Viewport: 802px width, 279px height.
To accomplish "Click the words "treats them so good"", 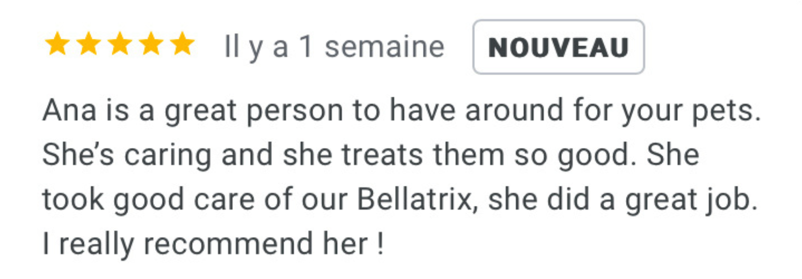I will click(439, 156).
